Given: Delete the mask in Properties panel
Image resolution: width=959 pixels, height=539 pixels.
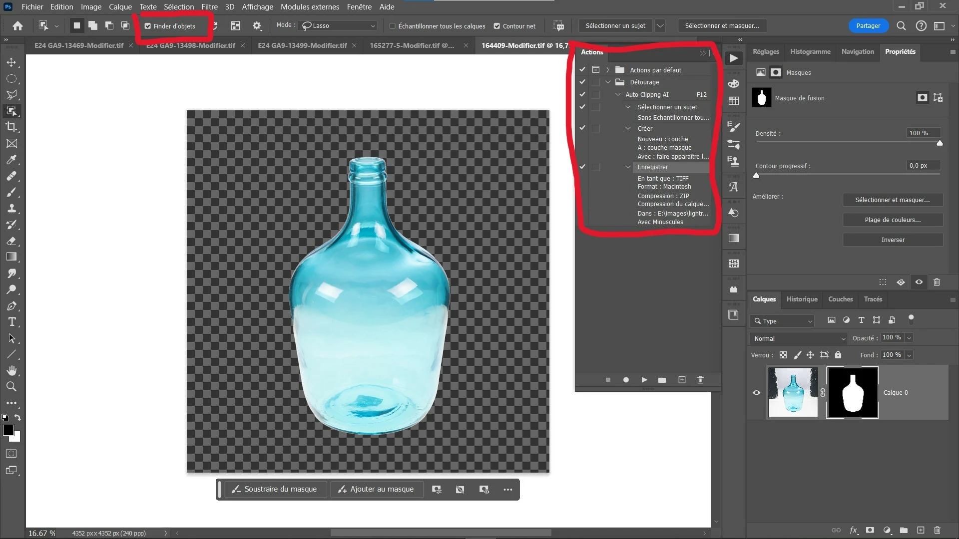Looking at the screenshot, I should click(x=937, y=282).
